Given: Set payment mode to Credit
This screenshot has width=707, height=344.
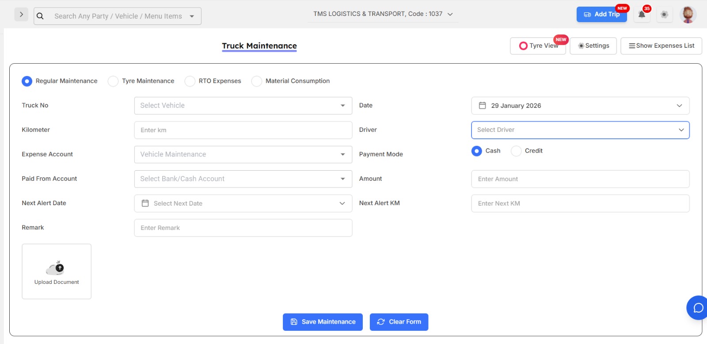Looking at the screenshot, I should 516,151.
